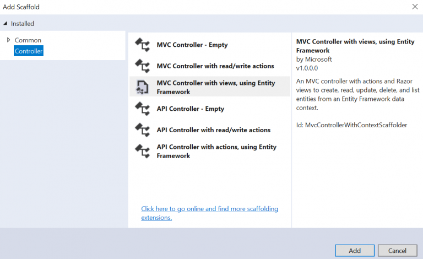Viewport: 423px width, 259px height.
Task: Click the API Controller - Empty icon
Action: click(x=143, y=109)
